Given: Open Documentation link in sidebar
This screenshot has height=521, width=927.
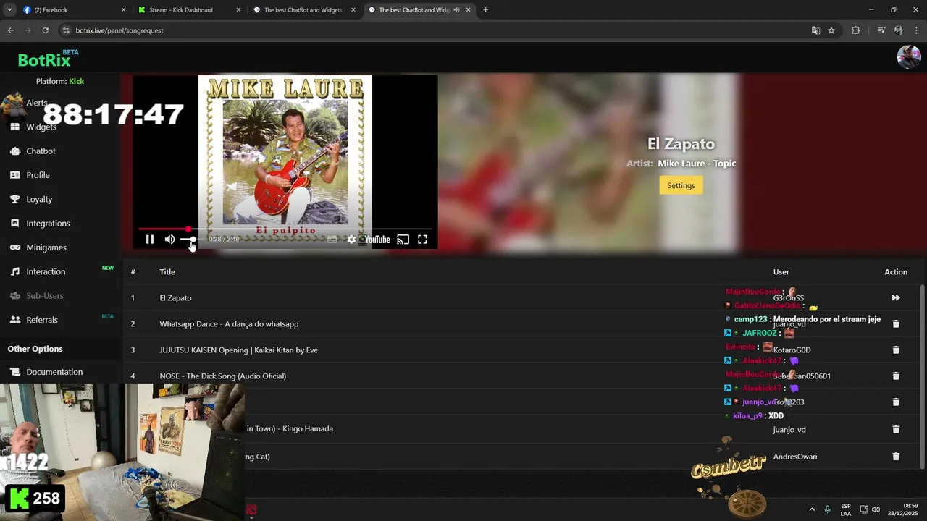Looking at the screenshot, I should point(54,372).
